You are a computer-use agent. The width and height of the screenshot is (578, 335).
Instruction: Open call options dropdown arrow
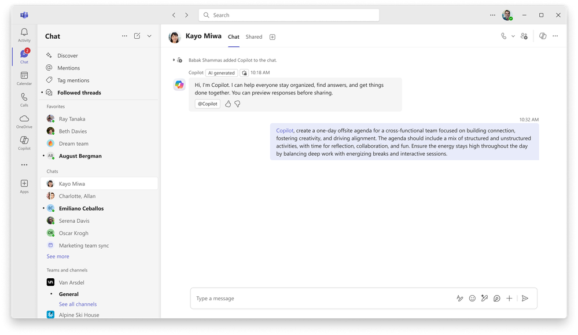513,36
